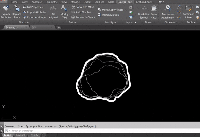
Task: Toggle the ribbon minimize button
Action: (160, 2)
